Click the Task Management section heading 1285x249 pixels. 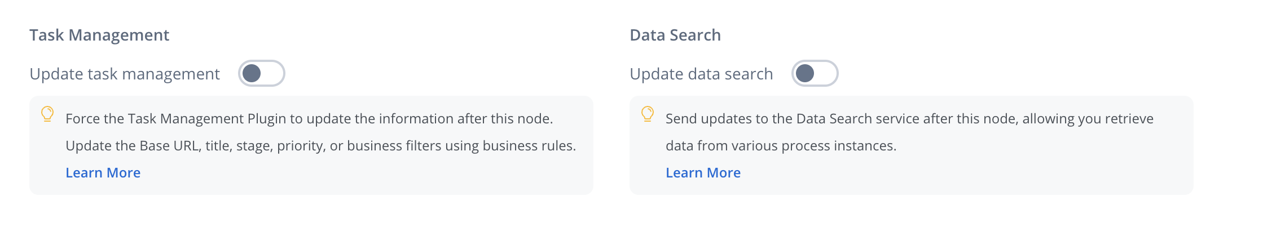99,35
